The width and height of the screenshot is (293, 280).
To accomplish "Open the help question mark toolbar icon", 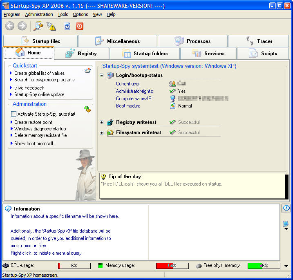I will click(x=67, y=26).
